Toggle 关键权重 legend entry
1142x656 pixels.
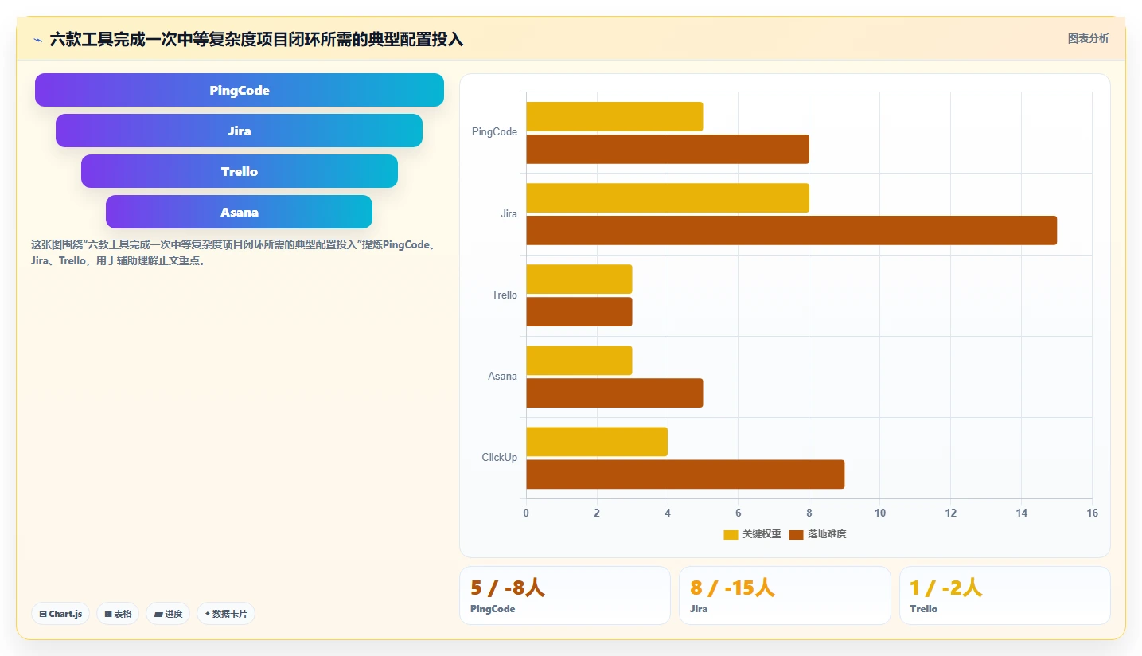(752, 534)
